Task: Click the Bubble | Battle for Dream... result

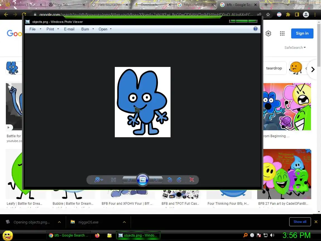Action: pyautogui.click(x=73, y=204)
